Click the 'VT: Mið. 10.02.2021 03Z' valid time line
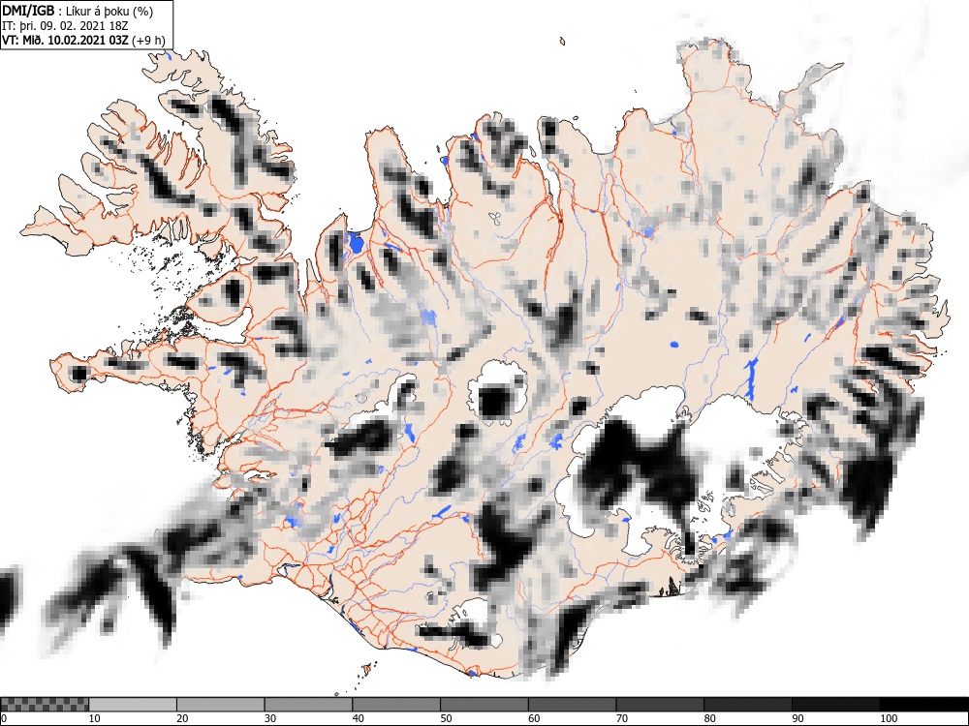Screen dimensions: 969x726 click(x=66, y=41)
